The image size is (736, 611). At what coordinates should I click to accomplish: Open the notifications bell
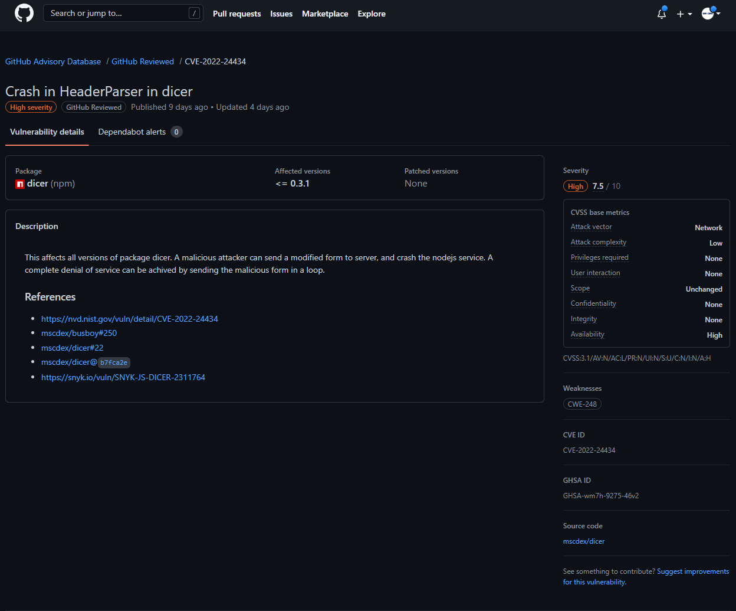[662, 14]
